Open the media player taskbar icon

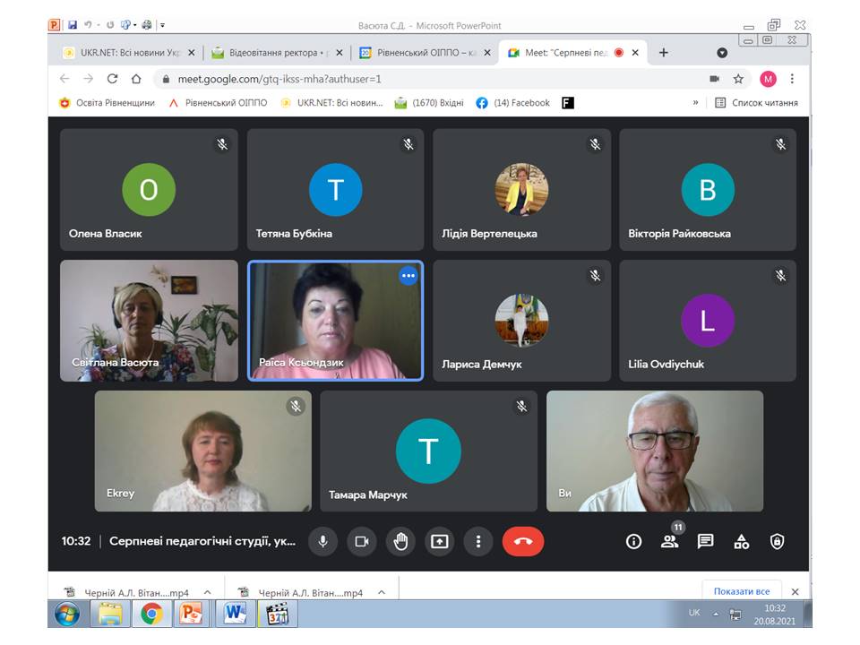point(278,614)
